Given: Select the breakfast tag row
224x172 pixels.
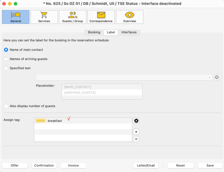Looking at the screenshot, I should coord(83,121).
